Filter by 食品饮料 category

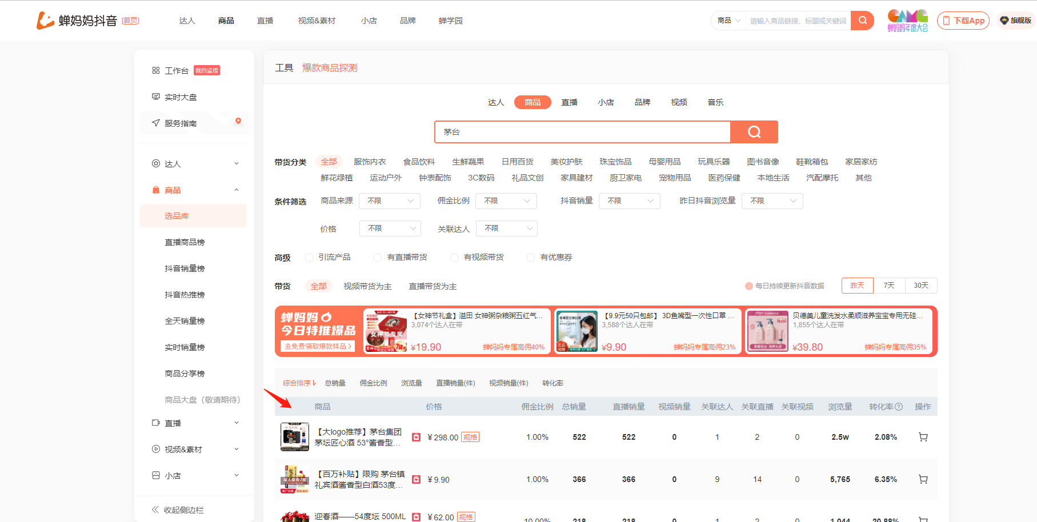[x=419, y=162]
